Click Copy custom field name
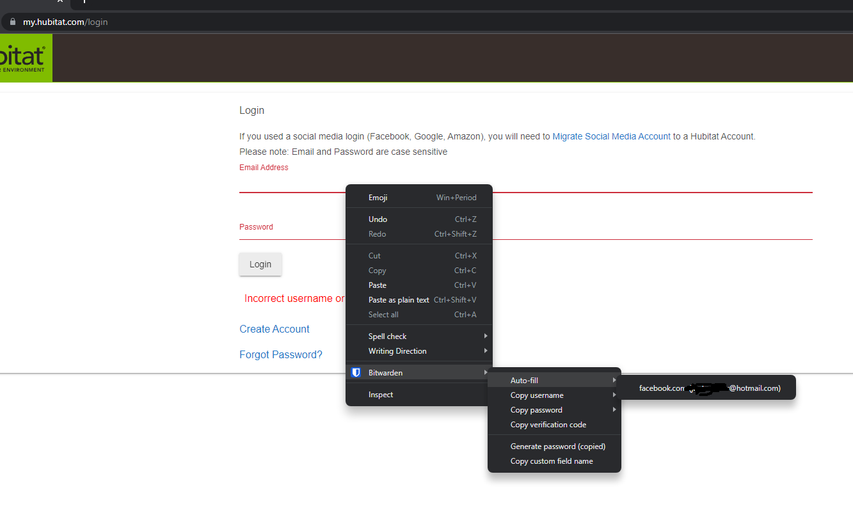This screenshot has width=853, height=529. [551, 461]
